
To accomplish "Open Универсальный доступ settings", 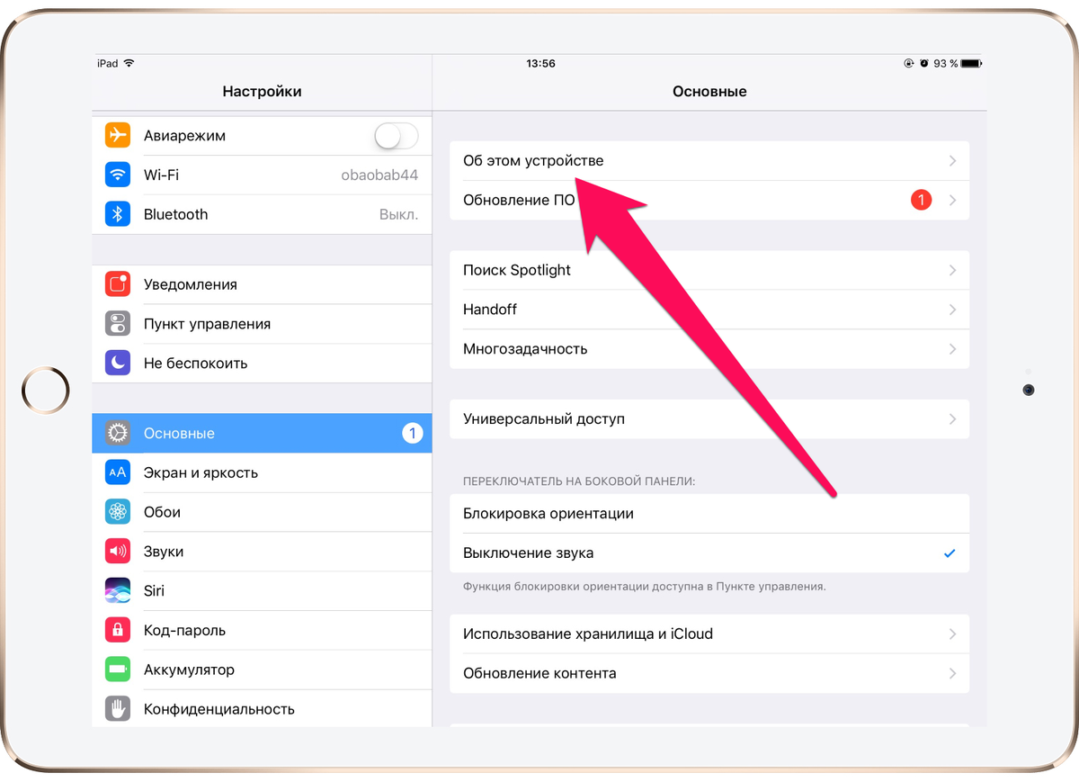I will point(709,419).
